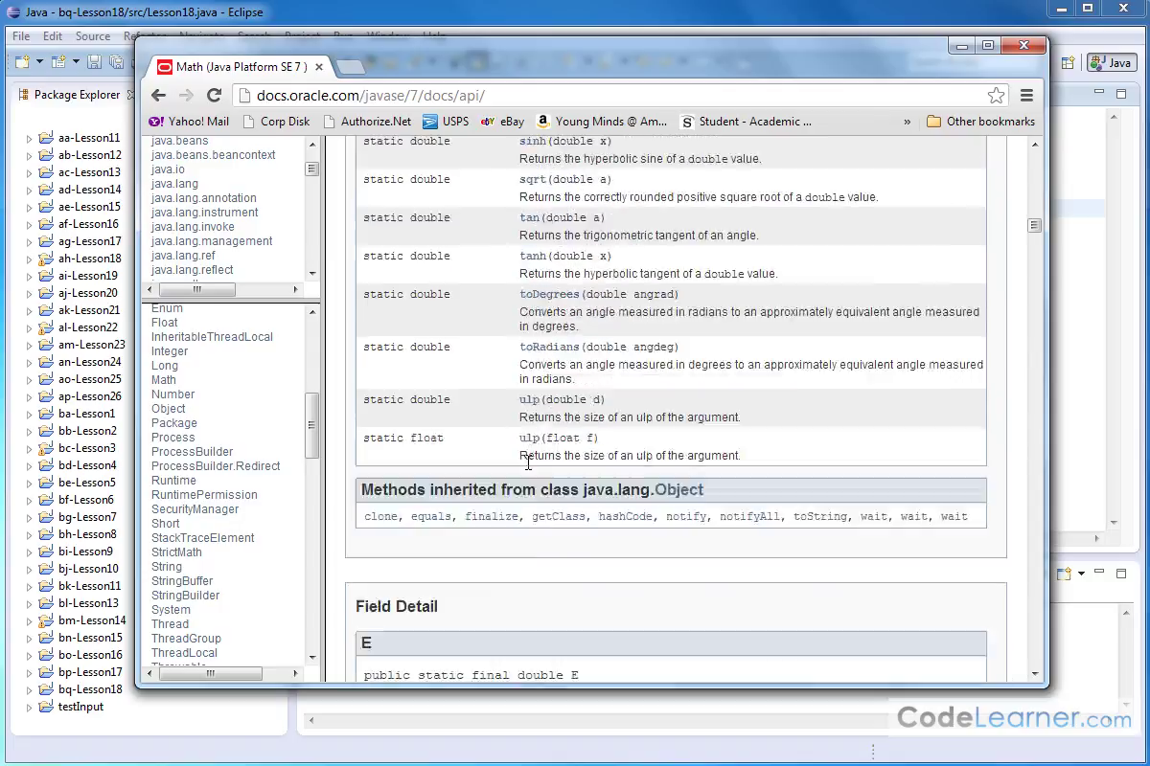Open the USPS bookmark
The height and width of the screenshot is (766, 1150).
446,122
